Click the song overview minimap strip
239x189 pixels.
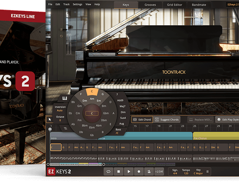click(x=113, y=164)
